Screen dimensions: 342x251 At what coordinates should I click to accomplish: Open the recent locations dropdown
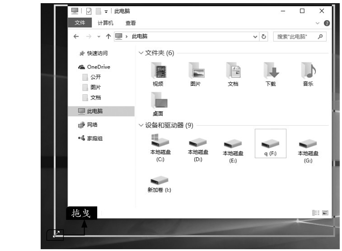(x=99, y=37)
